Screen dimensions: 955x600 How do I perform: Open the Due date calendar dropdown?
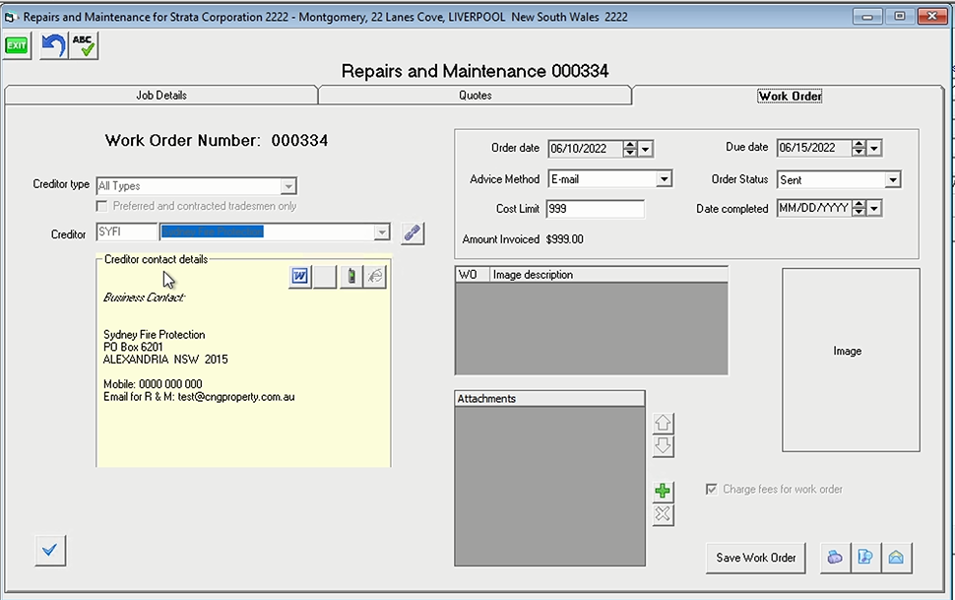874,148
